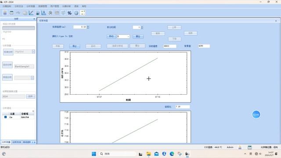Click the 选择分析线 button
Image resolution: width=281 pixels, height=158 pixels.
tap(117, 46)
